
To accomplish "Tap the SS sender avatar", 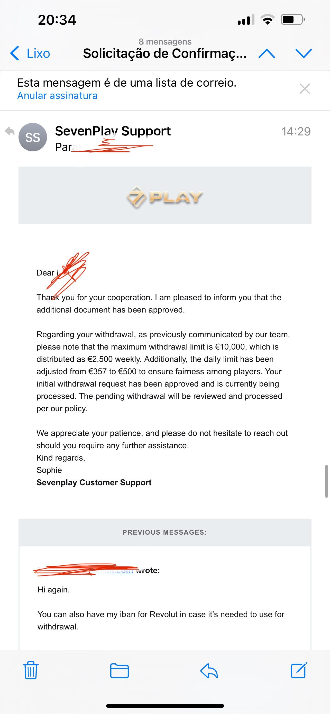I will point(33,137).
